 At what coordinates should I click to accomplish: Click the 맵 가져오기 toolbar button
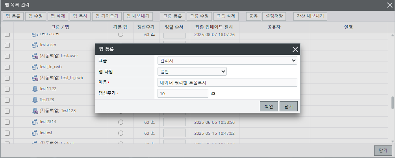pos(107,16)
